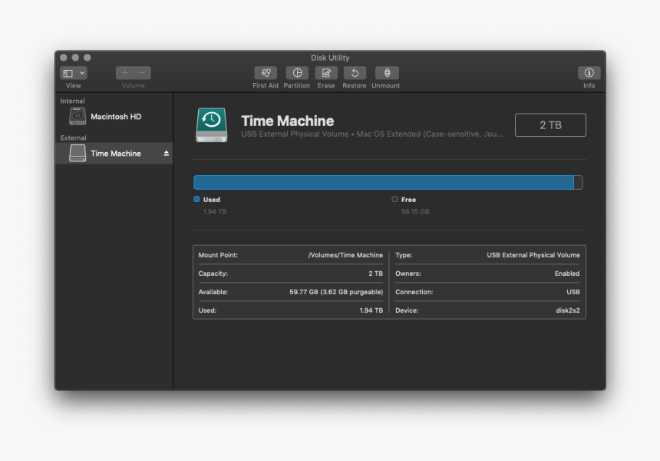
Task: Click the blue disk usage bar
Action: click(383, 182)
